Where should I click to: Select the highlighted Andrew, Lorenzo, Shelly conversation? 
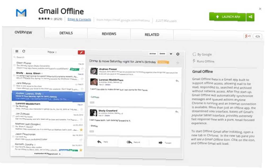coord(48,96)
